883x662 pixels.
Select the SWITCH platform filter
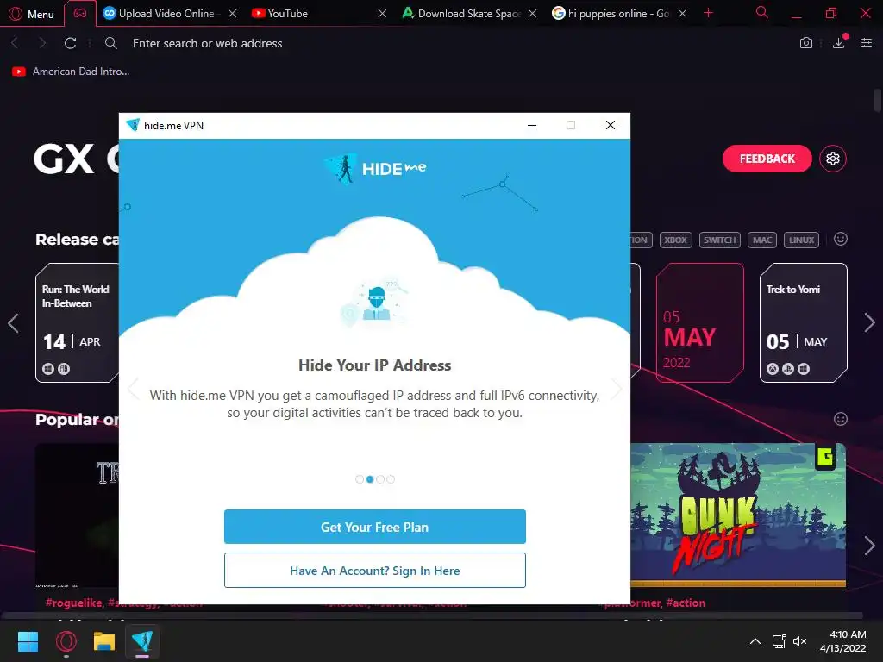(719, 240)
